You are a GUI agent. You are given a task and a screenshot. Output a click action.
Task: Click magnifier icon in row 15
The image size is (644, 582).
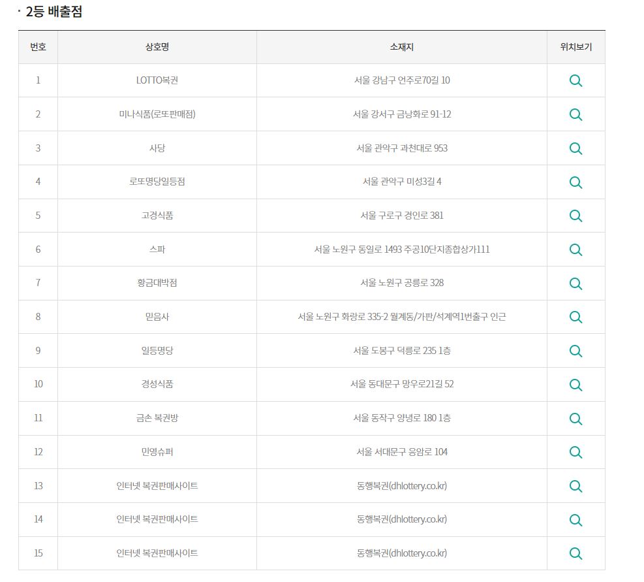pos(575,554)
